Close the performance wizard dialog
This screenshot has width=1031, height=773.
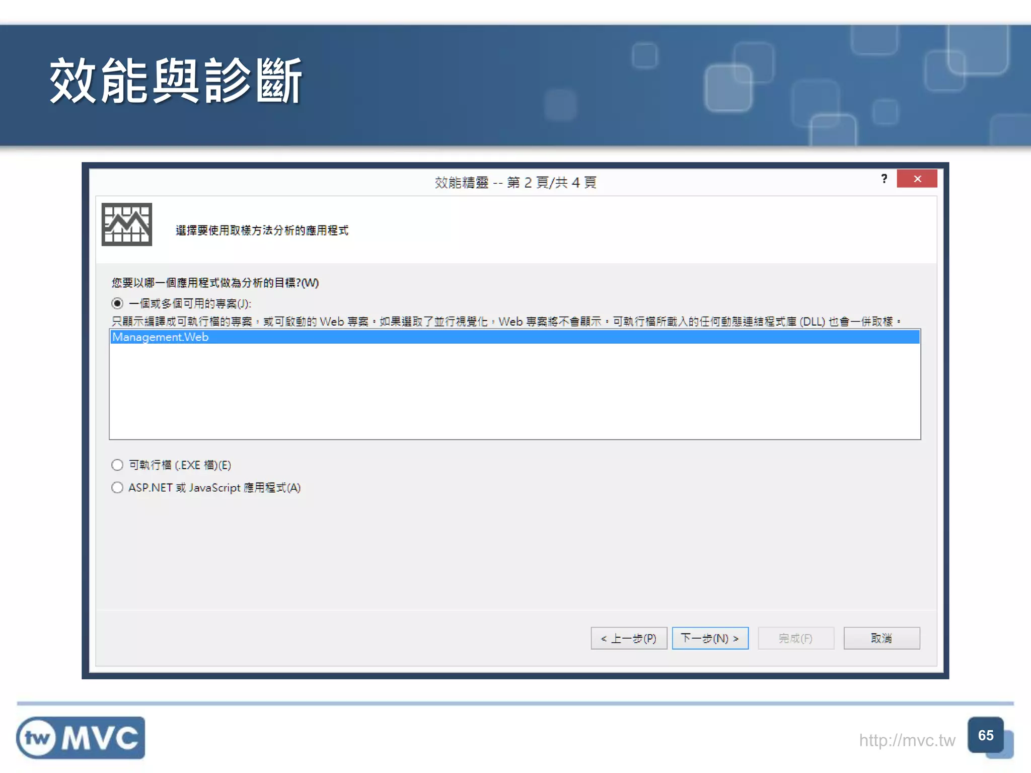[x=917, y=179]
